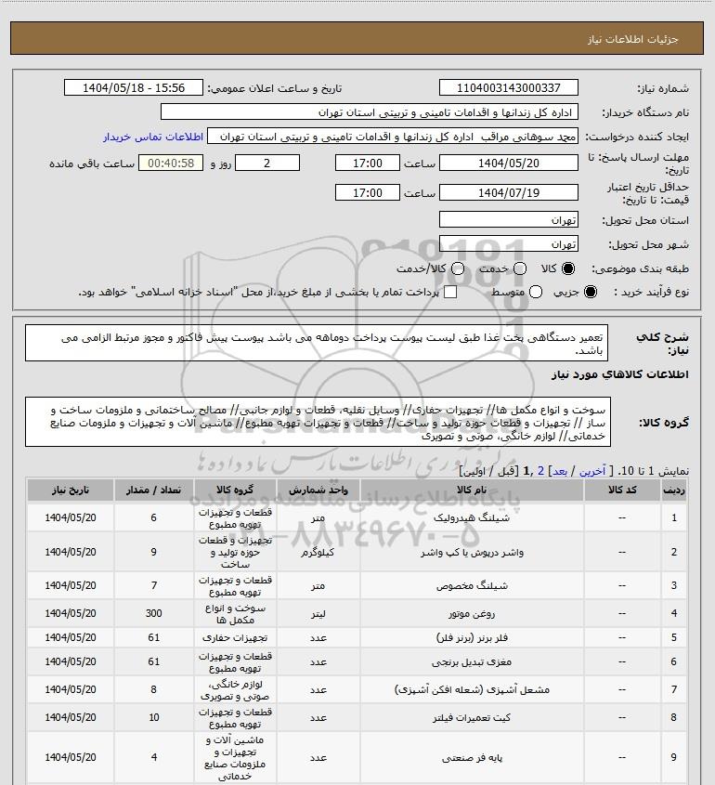Select the روغن موتور item cell
The image size is (715, 785).
[x=472, y=613]
